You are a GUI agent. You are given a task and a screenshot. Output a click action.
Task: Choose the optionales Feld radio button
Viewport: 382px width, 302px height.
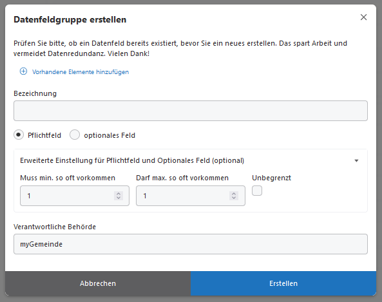point(75,135)
